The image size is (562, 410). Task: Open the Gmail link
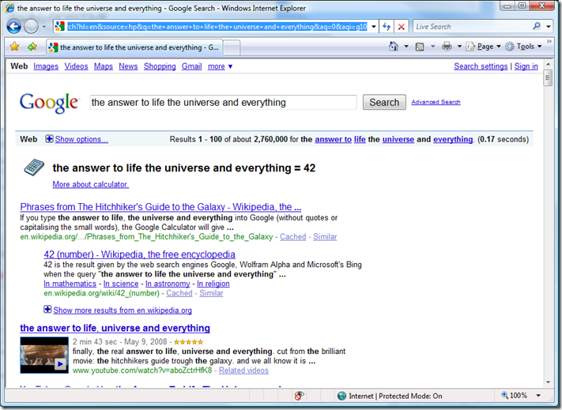coord(191,66)
